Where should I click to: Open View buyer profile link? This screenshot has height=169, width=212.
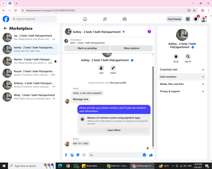(x=118, y=83)
